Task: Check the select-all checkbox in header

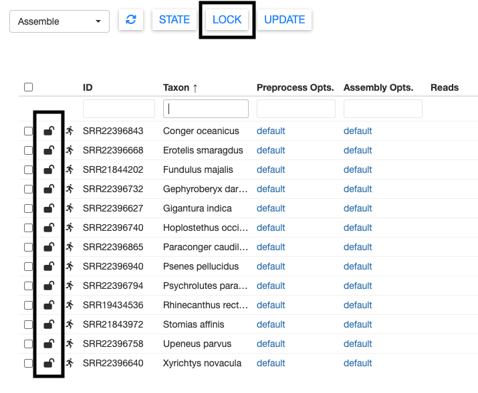Action: click(28, 87)
